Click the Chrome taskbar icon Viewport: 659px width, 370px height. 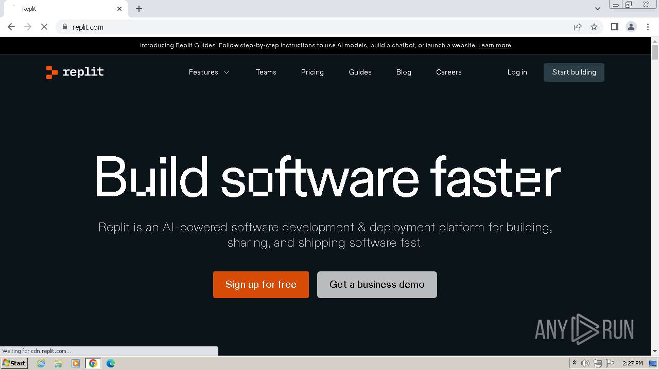pyautogui.click(x=93, y=363)
